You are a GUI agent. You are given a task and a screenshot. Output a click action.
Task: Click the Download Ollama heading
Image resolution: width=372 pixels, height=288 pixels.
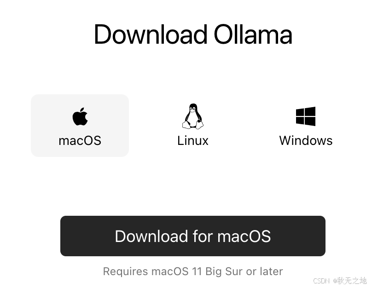193,35
